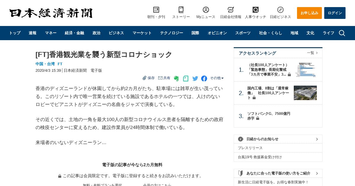
Task: Click the article headline [FT]香港観光業を襲う
Action: [104, 55]
